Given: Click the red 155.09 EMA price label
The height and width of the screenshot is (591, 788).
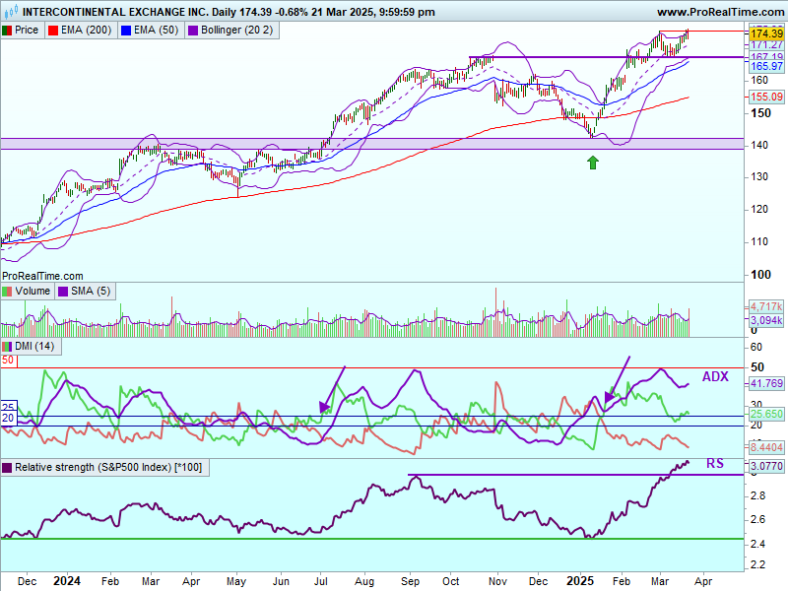Looking at the screenshot, I should pos(766,98).
